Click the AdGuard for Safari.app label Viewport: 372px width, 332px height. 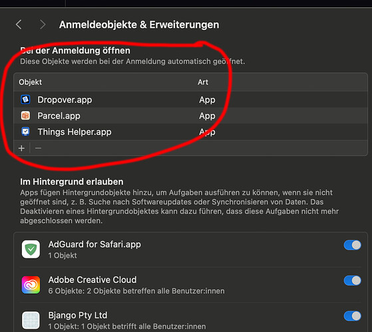(94, 244)
